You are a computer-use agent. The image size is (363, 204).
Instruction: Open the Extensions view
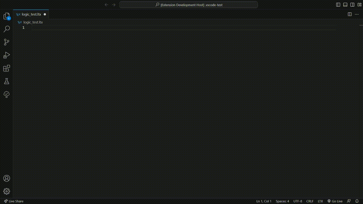[7, 68]
